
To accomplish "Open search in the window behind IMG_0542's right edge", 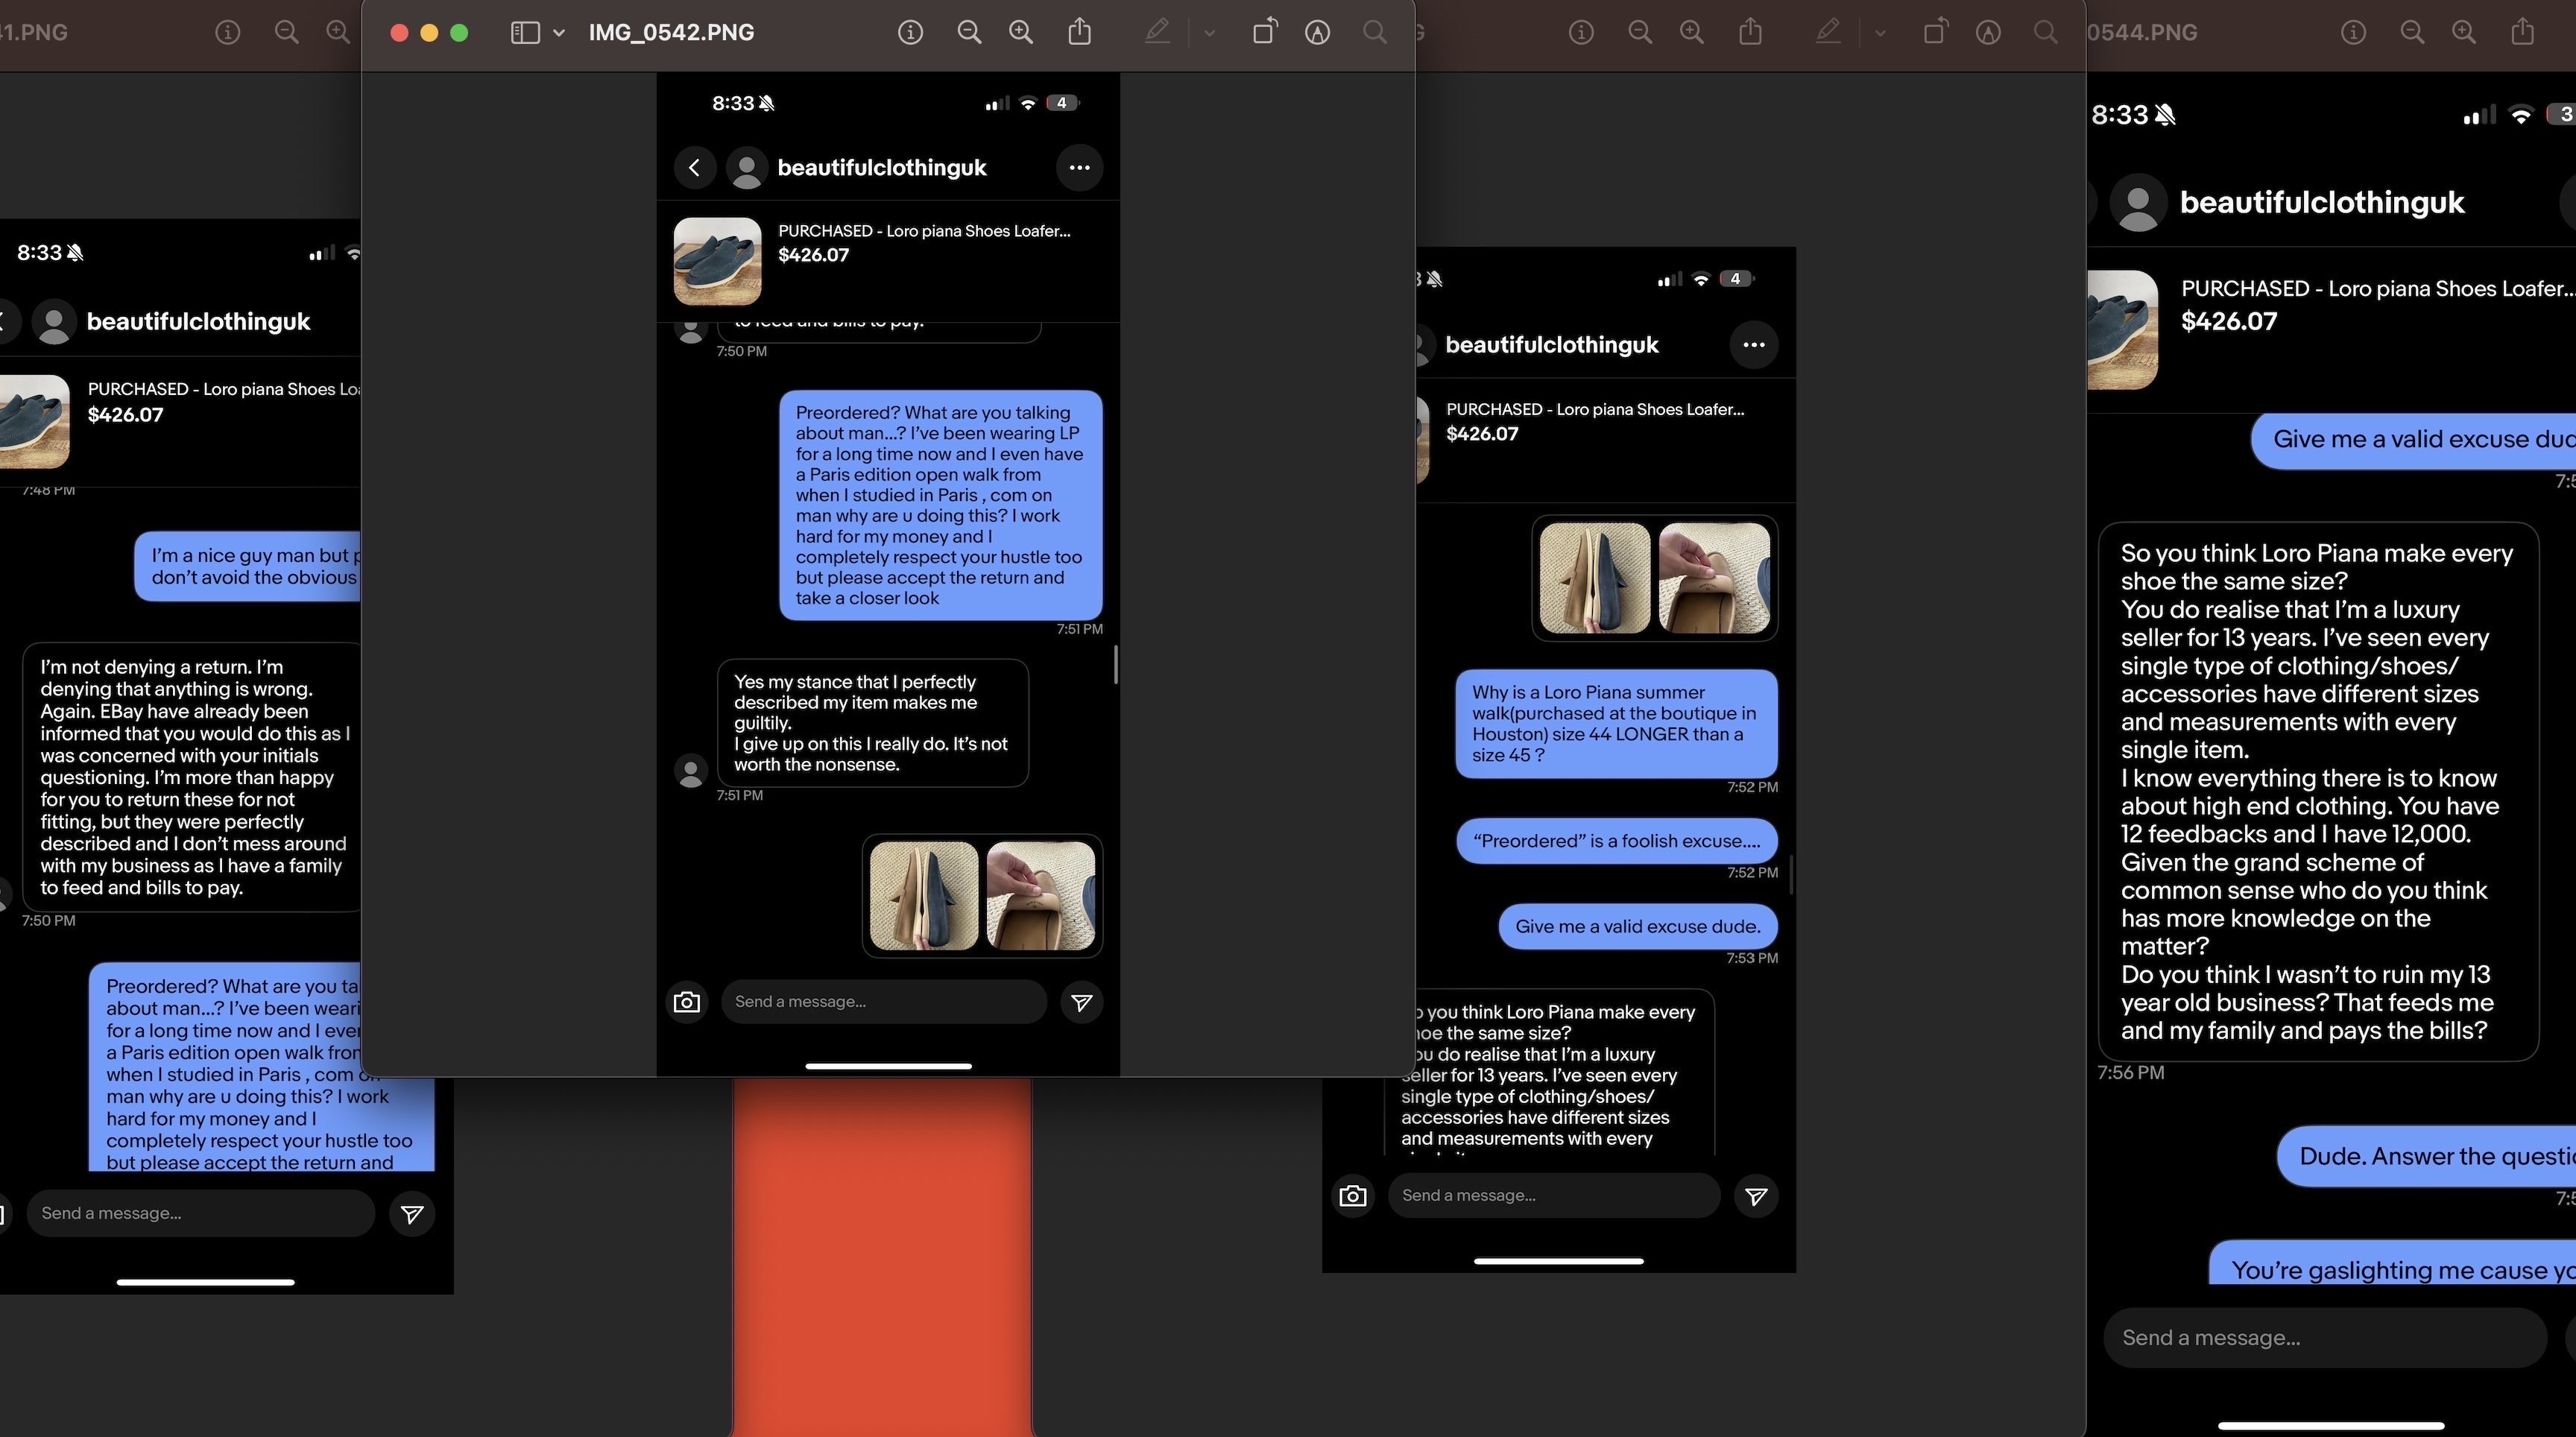I will [x=2046, y=33].
